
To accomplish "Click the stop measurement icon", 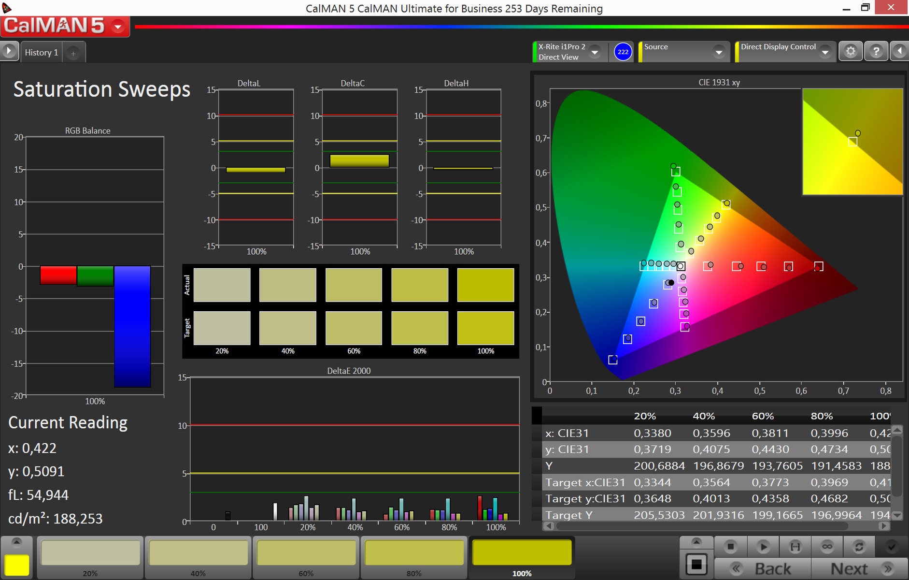I will tap(730, 547).
